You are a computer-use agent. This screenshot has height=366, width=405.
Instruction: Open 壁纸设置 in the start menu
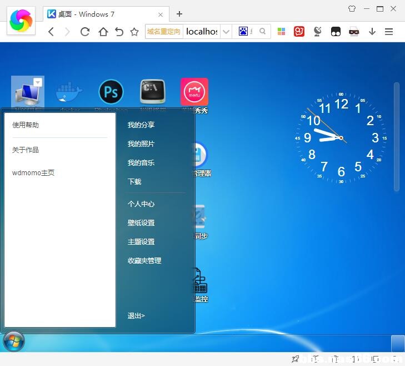click(x=141, y=222)
